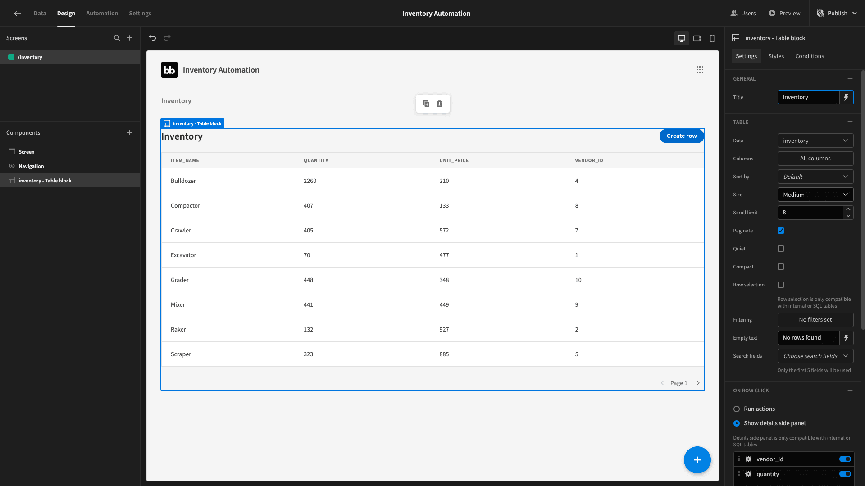Delete the component with trash icon
The height and width of the screenshot is (486, 865).
coord(440,104)
